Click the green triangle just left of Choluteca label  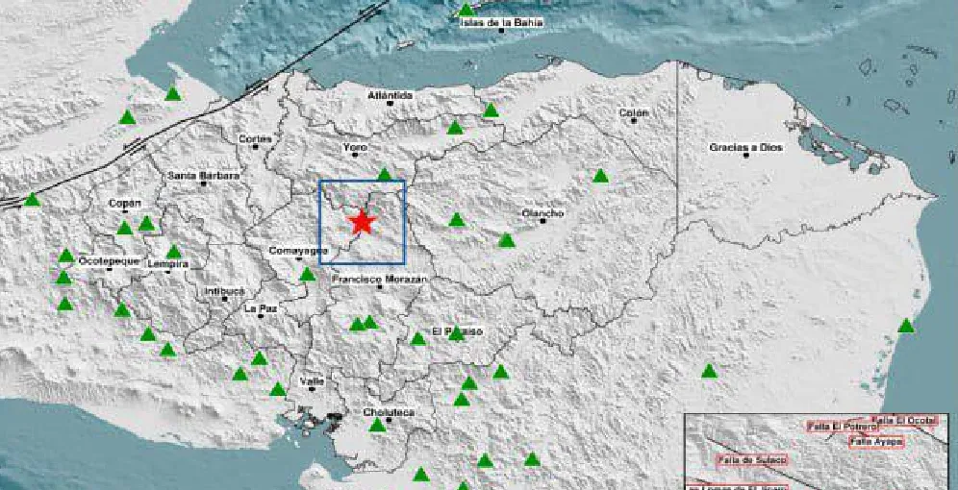tap(378, 425)
